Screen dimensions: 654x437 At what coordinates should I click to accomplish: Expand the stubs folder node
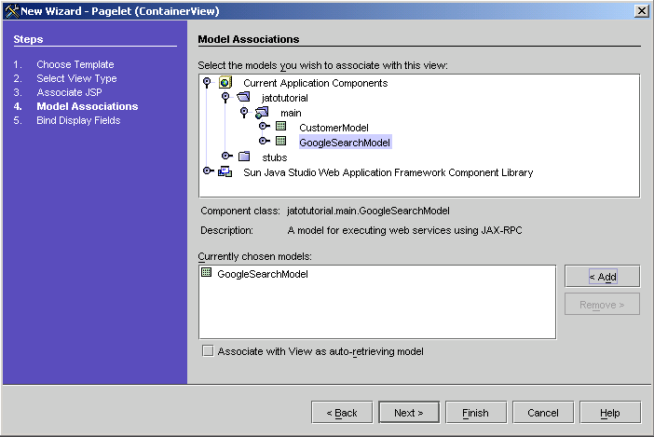point(227,156)
